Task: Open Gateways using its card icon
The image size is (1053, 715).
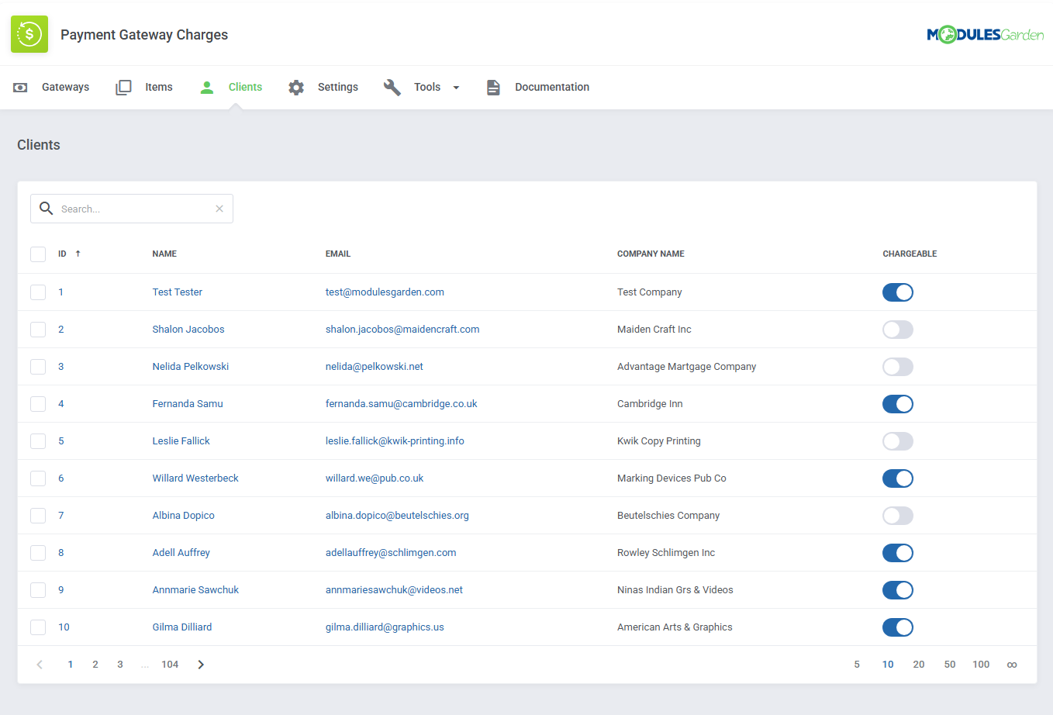Action: pos(19,87)
